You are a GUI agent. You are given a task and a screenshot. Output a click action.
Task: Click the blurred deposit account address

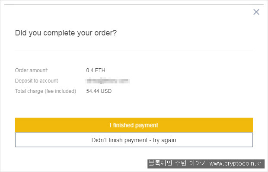[107, 81]
